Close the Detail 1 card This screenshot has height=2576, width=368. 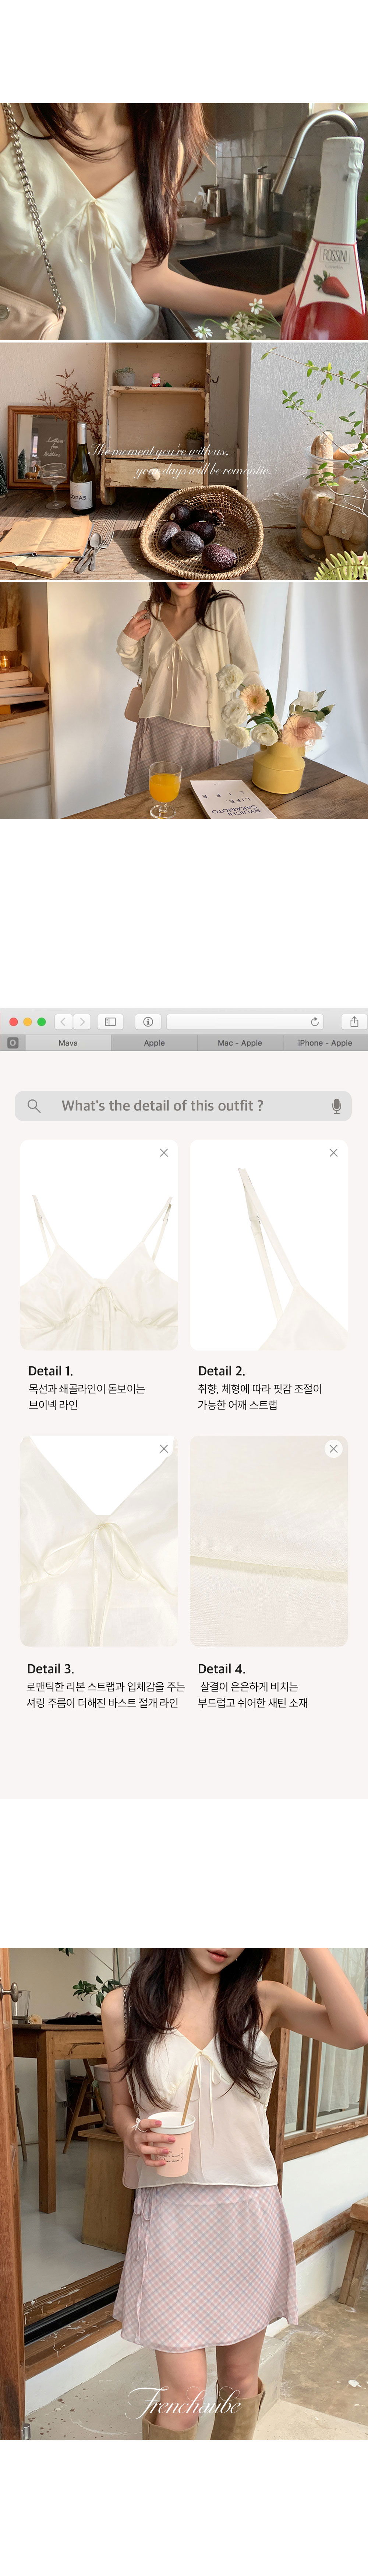(x=163, y=1152)
